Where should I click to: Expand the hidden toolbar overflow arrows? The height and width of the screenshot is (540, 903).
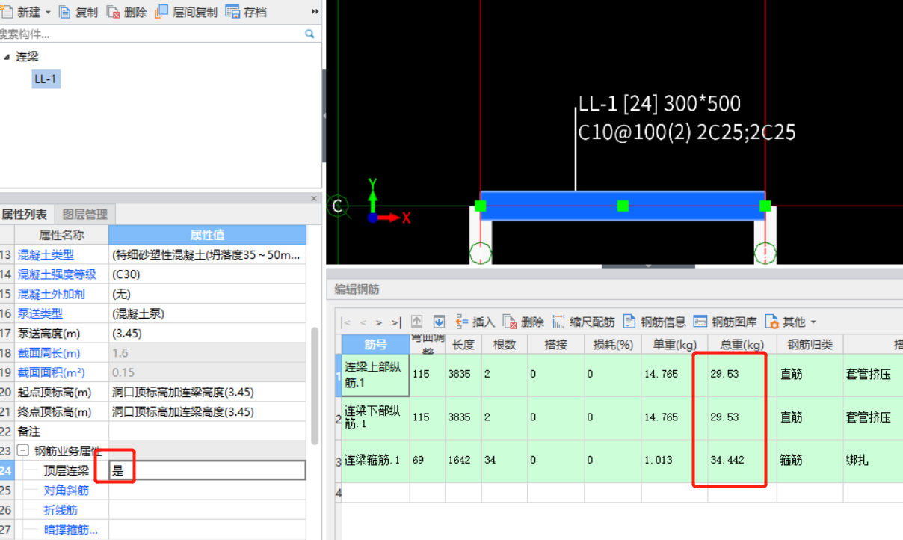point(315,12)
